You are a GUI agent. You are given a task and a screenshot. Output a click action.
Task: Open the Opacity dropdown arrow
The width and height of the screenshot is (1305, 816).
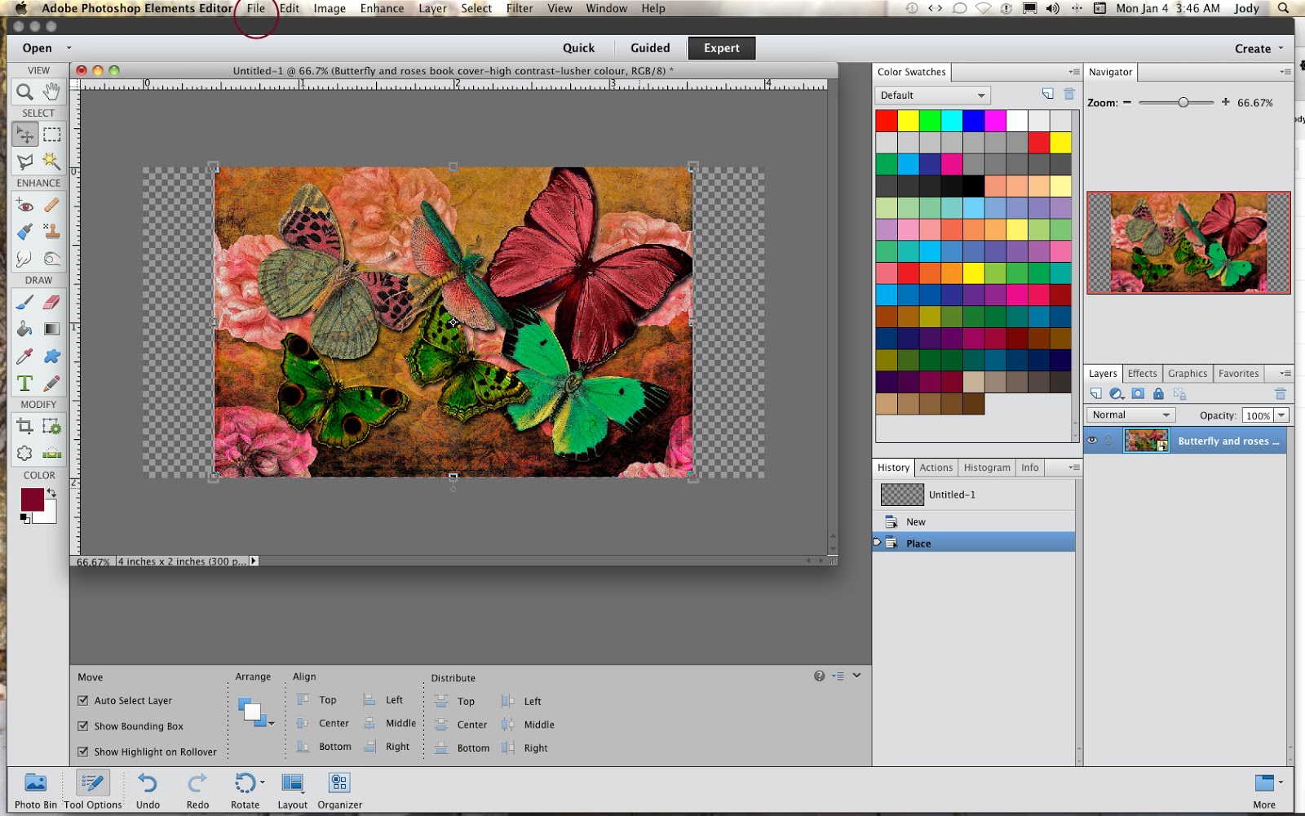coord(1281,415)
